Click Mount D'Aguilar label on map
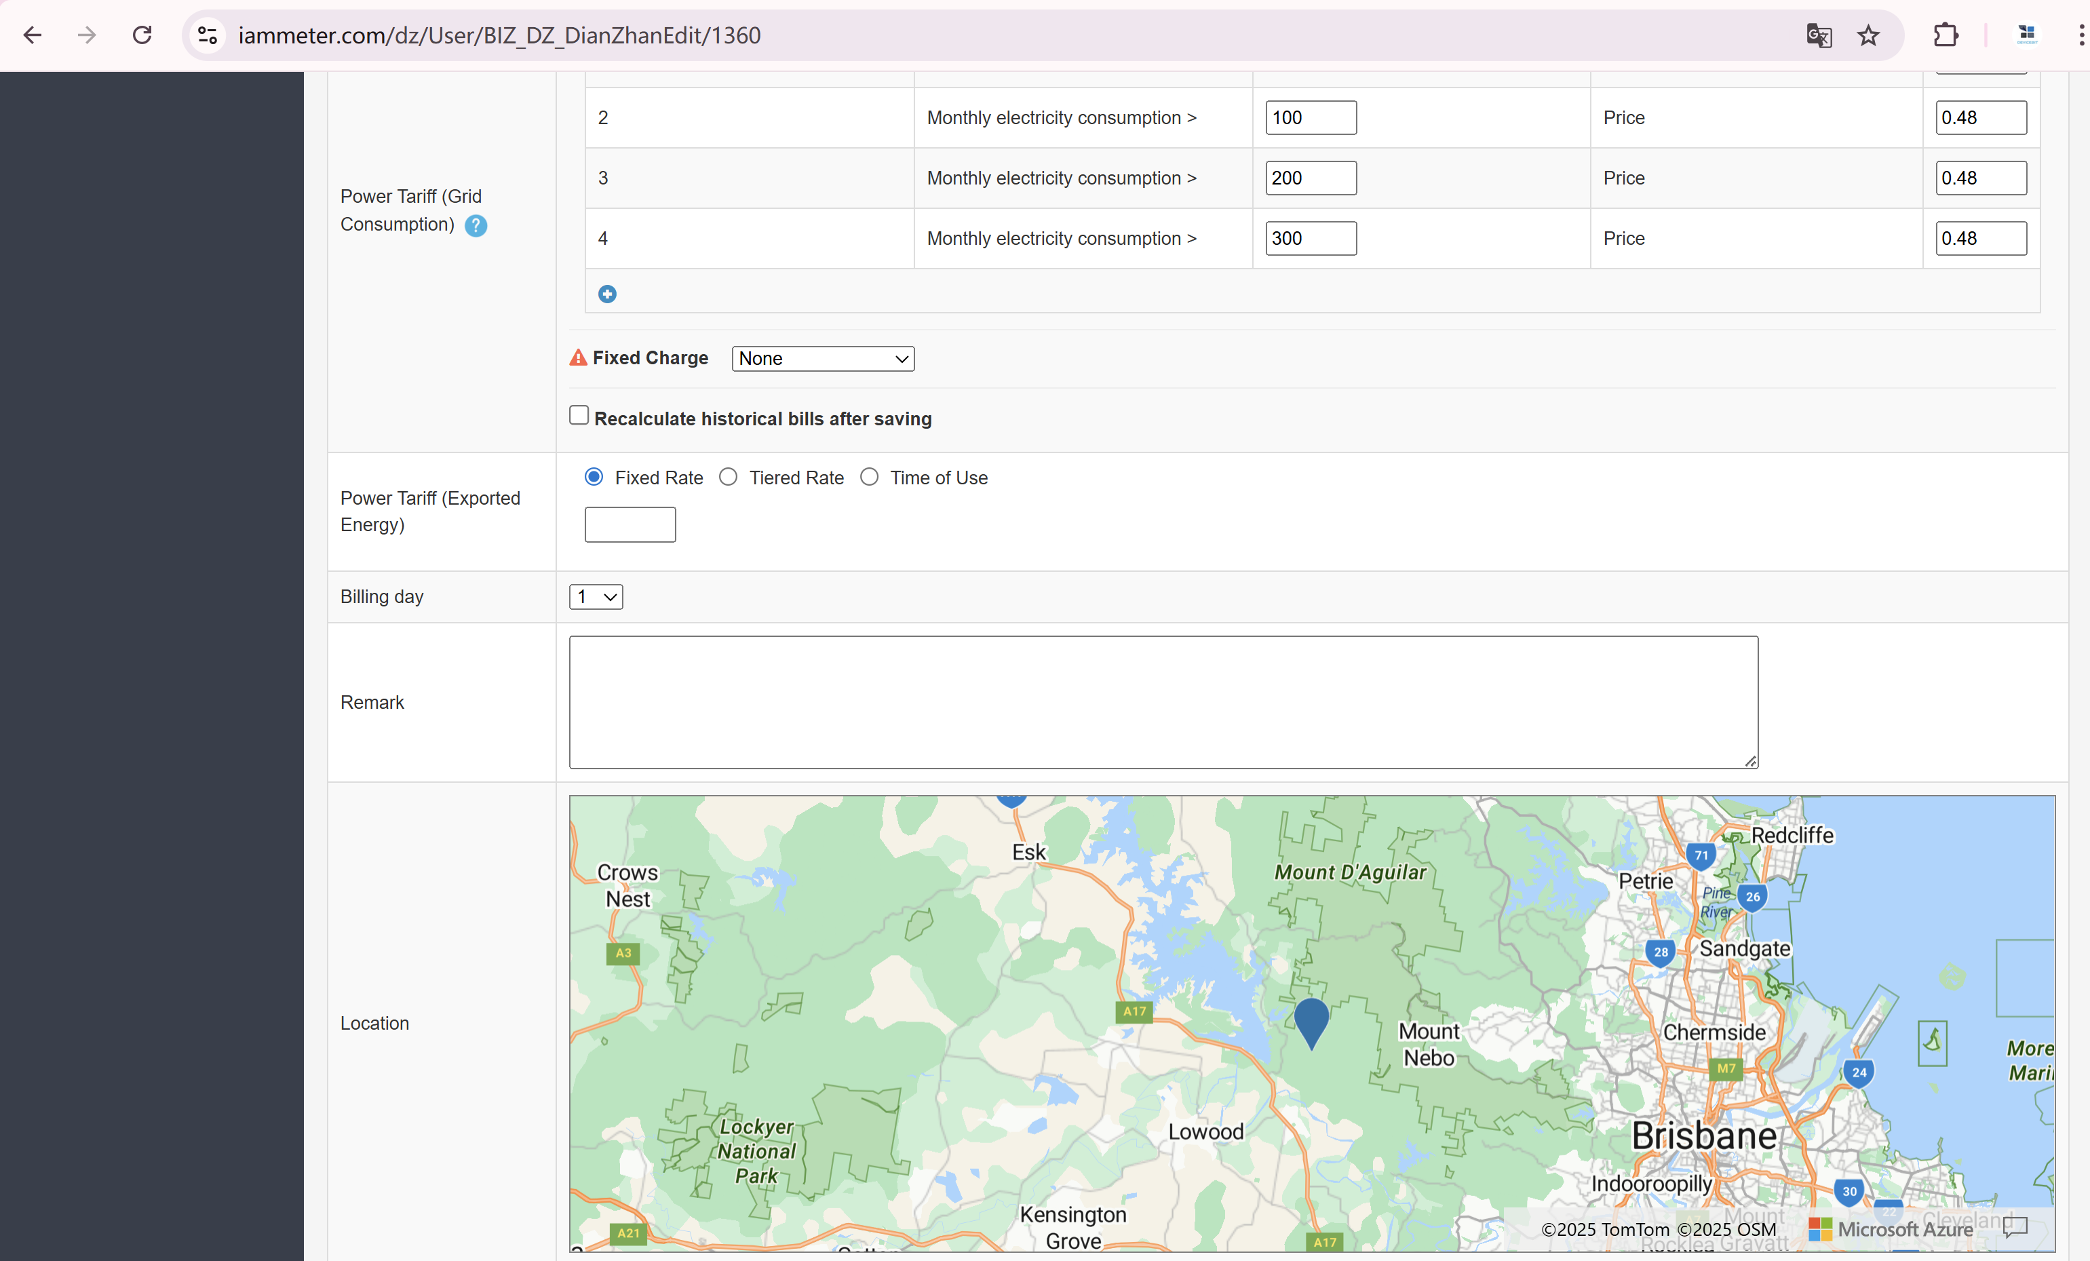The image size is (2090, 1261). pyautogui.click(x=1351, y=872)
